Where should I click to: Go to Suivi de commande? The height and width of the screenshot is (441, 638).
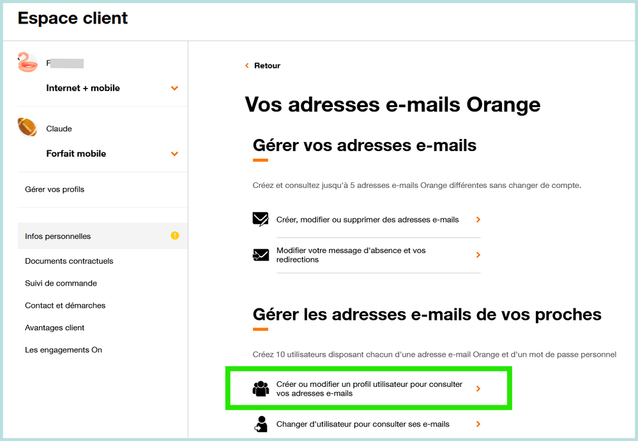click(61, 283)
